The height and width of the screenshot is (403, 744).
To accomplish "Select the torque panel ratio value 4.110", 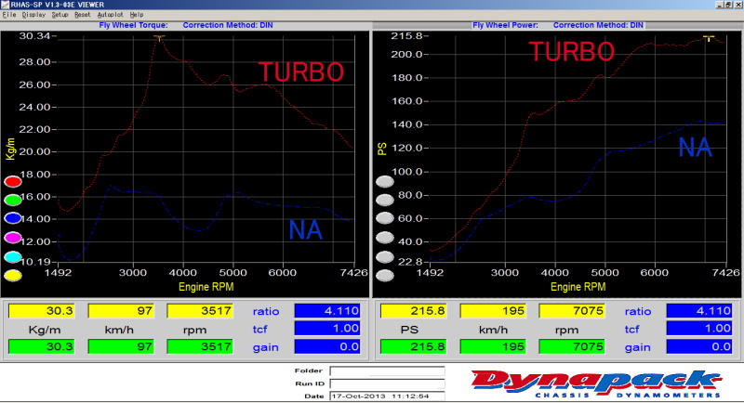I will [x=327, y=311].
